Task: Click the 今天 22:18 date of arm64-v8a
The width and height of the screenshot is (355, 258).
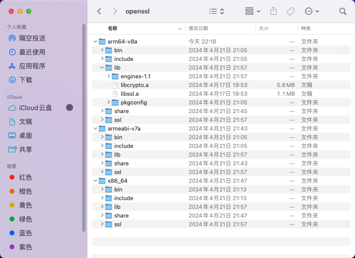Action: [202, 41]
